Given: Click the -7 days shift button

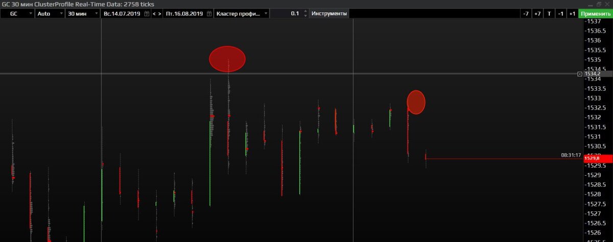Looking at the screenshot, I should click(x=526, y=14).
